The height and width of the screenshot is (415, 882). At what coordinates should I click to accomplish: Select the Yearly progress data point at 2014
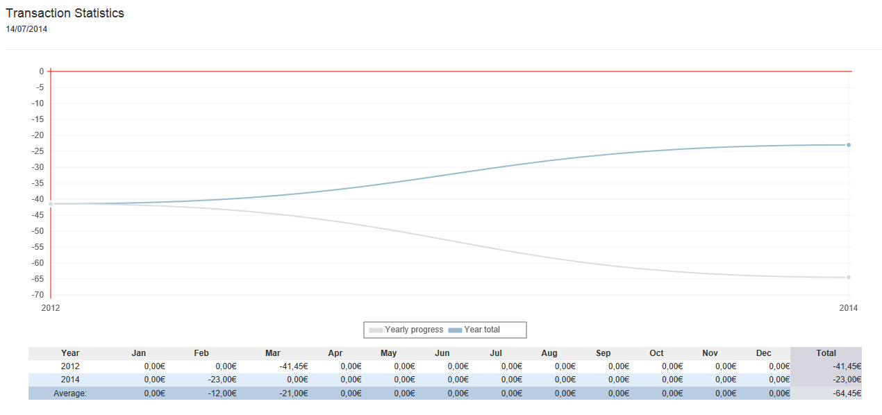pyautogui.click(x=849, y=278)
